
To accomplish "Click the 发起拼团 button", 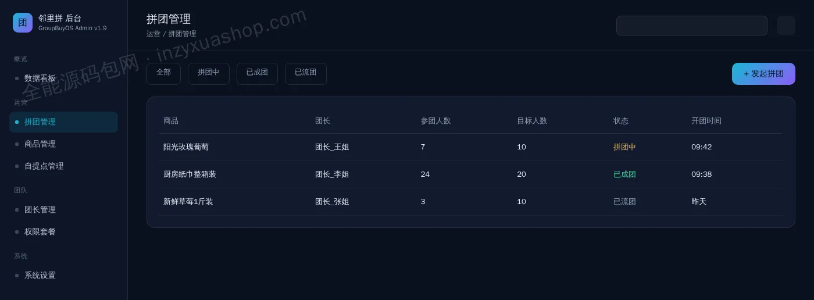I will point(763,74).
